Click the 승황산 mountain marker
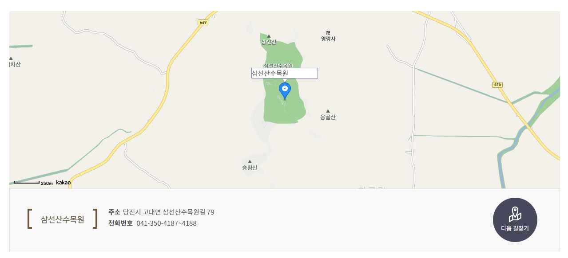This screenshot has height=258, width=568. 250,161
